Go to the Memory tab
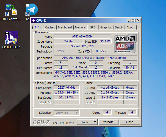This screenshot has width=166, height=137. pyautogui.click(x=80, y=27)
